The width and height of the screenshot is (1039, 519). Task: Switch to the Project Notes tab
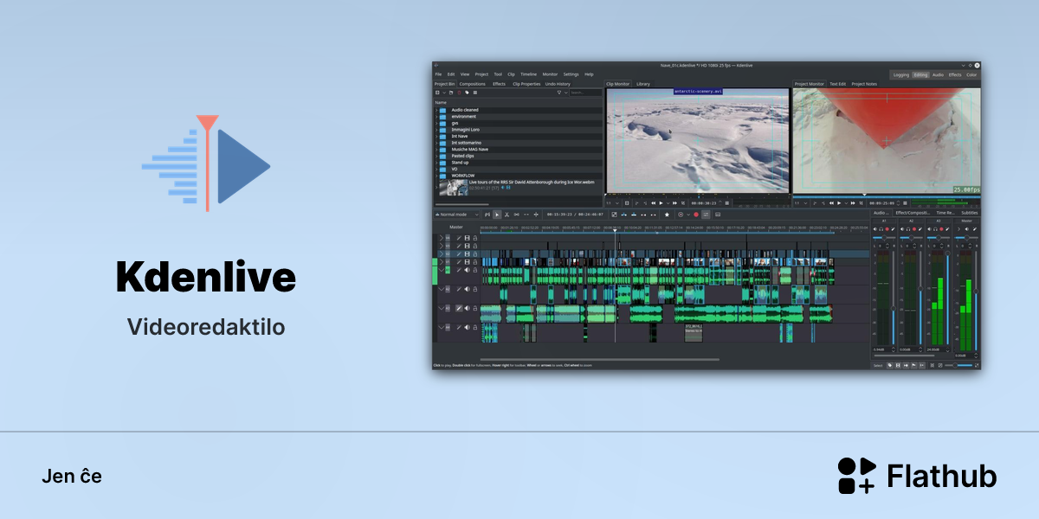(864, 84)
